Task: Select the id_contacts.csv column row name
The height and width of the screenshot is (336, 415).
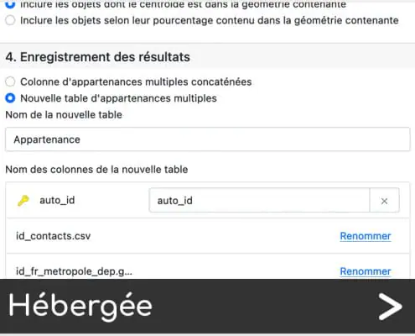Action: 53,236
